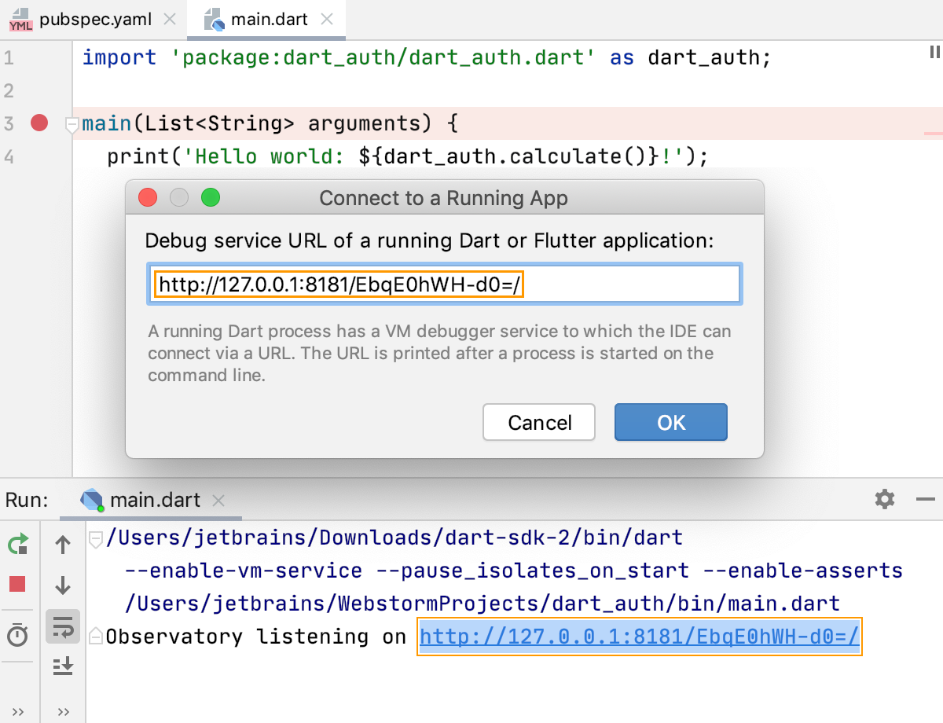Confirm with the OK button
This screenshot has height=723, width=943.
(x=670, y=422)
